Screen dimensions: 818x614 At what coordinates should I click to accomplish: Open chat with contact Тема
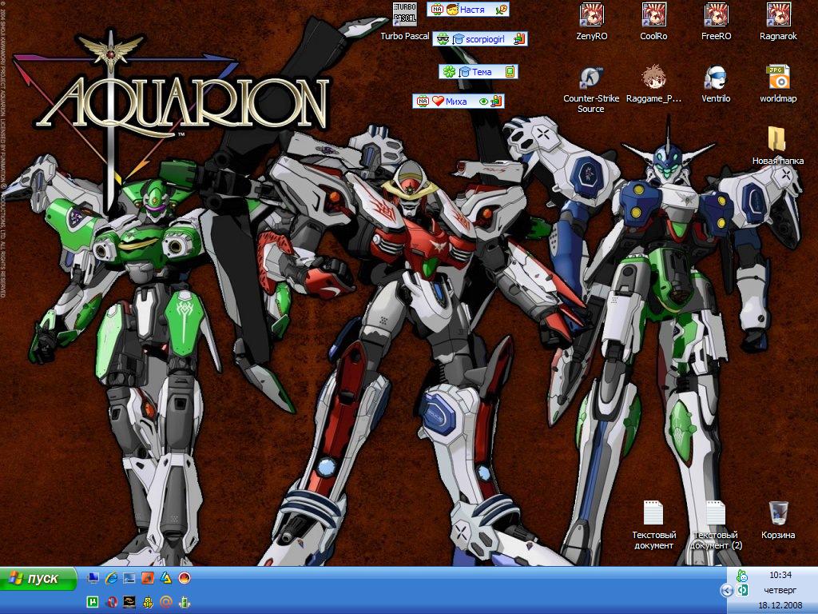[x=478, y=71]
